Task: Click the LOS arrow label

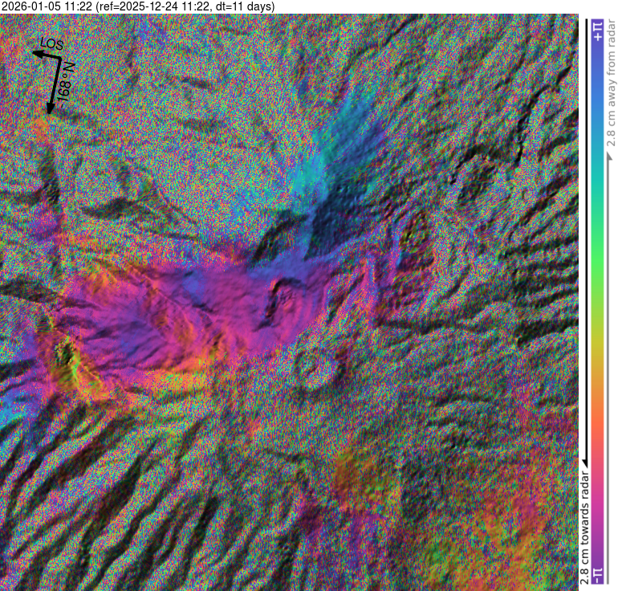Action: click(x=51, y=44)
